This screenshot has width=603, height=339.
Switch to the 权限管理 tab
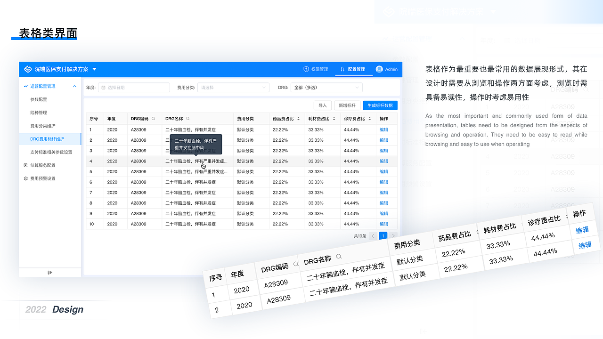click(316, 69)
